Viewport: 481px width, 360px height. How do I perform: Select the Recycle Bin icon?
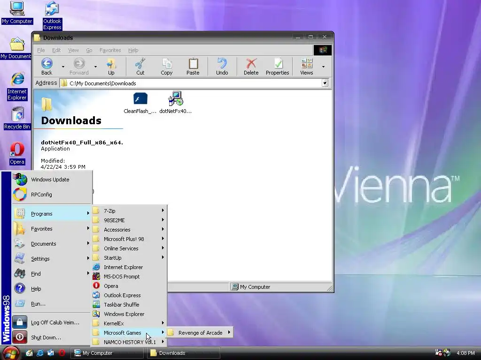pos(17,118)
